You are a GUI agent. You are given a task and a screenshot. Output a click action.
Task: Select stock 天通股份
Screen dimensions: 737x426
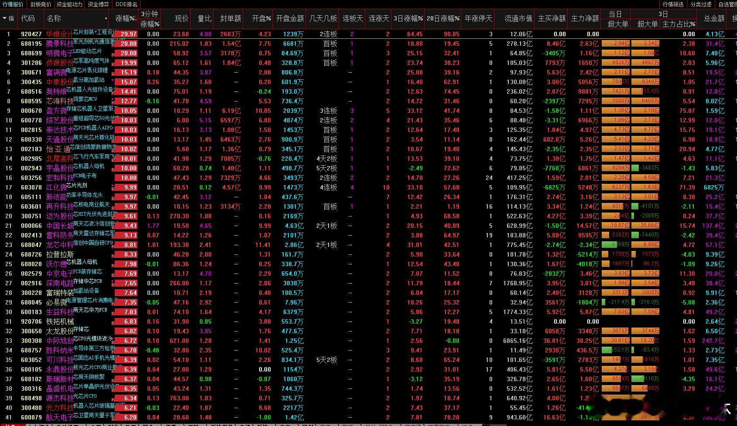click(x=60, y=139)
